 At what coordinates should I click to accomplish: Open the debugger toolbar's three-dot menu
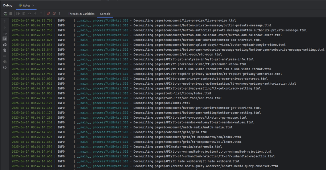[60, 14]
